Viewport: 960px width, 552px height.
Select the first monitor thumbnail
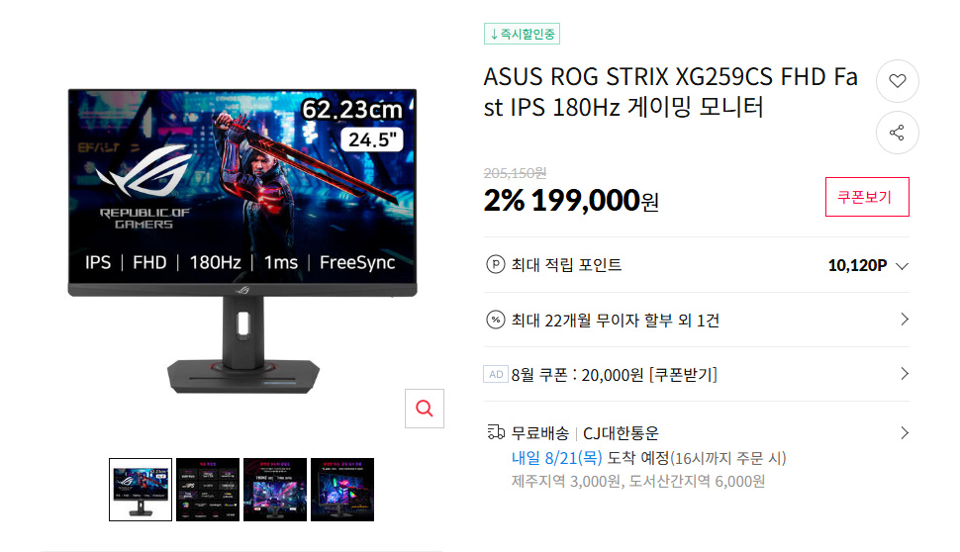click(141, 490)
